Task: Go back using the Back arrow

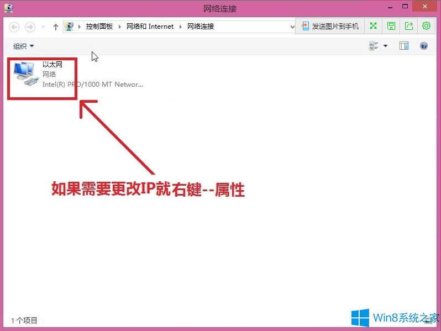Action: (x=14, y=27)
